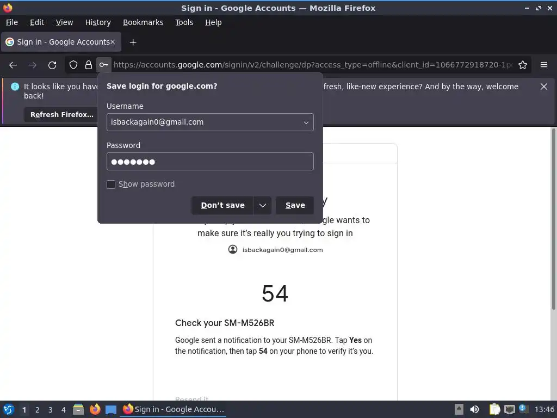Open a new tab with plus button
The height and width of the screenshot is (418, 557).
(133, 42)
